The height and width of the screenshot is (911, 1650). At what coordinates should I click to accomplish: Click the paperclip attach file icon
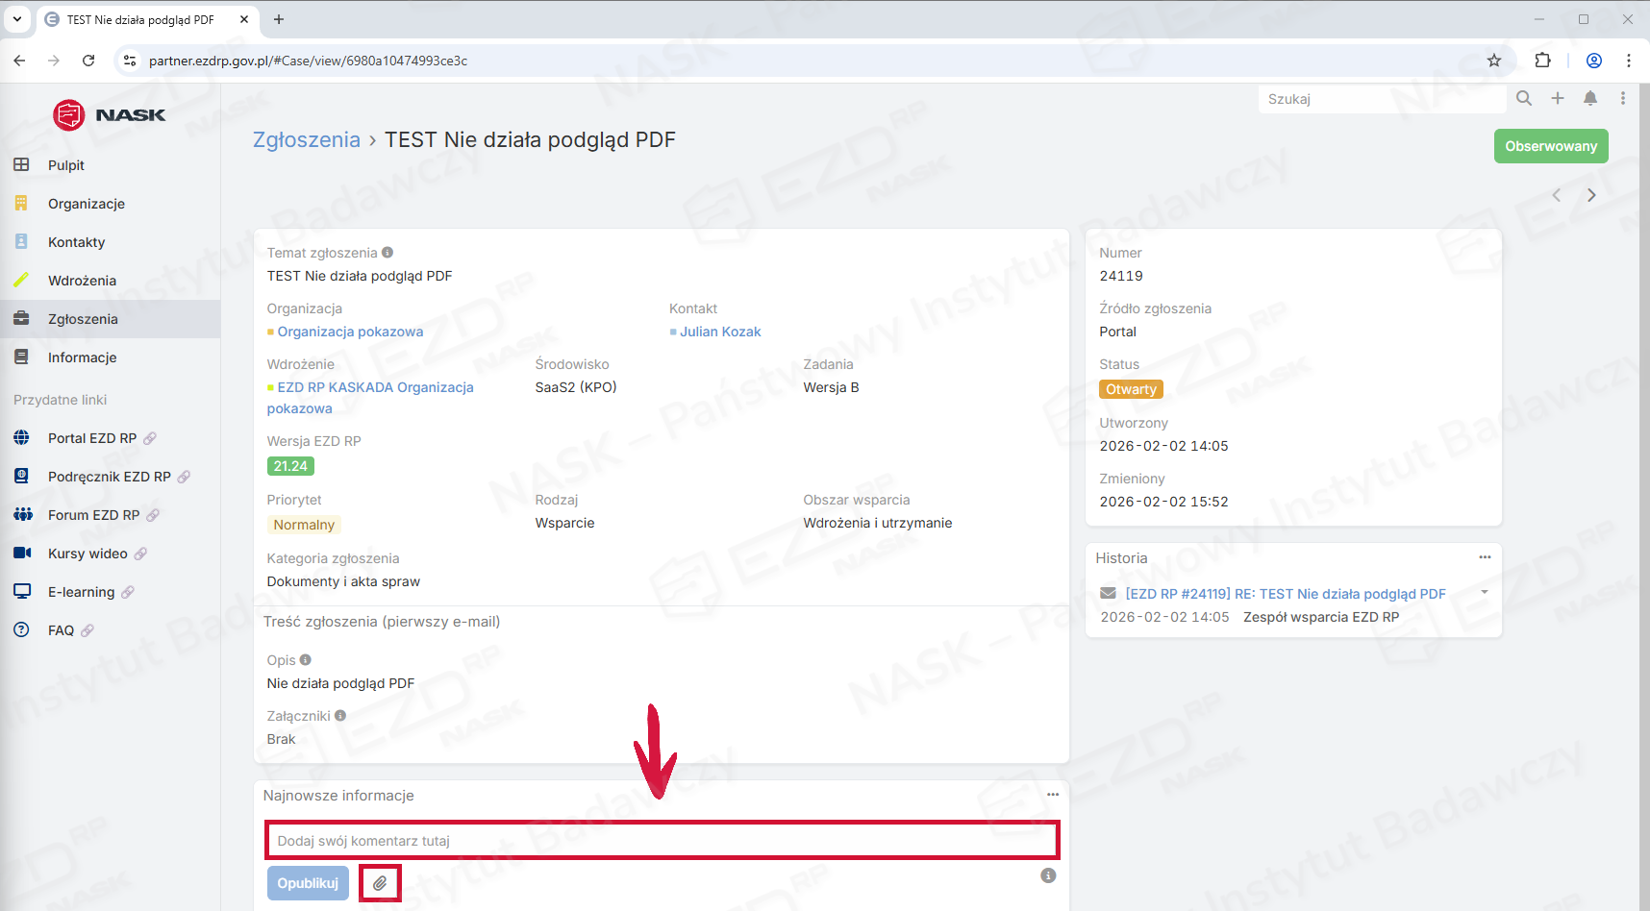coord(380,883)
